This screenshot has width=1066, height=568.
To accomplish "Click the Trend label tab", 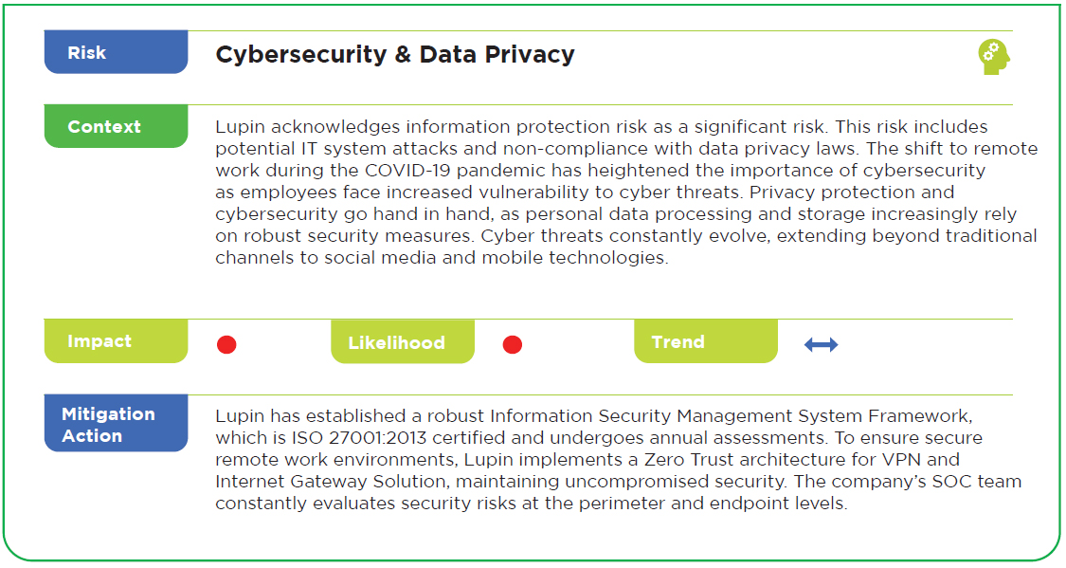I will [706, 341].
